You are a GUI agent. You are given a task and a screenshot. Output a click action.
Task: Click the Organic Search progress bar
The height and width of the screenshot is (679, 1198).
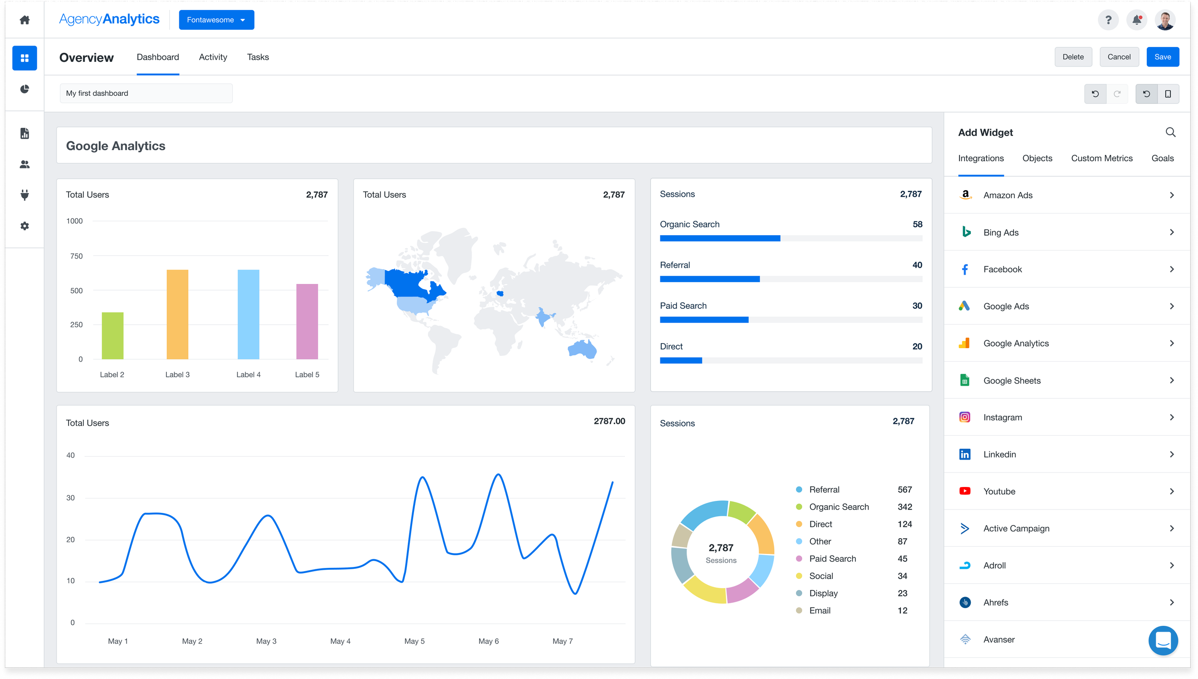(791, 238)
